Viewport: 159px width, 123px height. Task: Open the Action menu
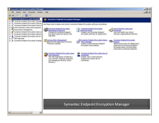coord(18,12)
